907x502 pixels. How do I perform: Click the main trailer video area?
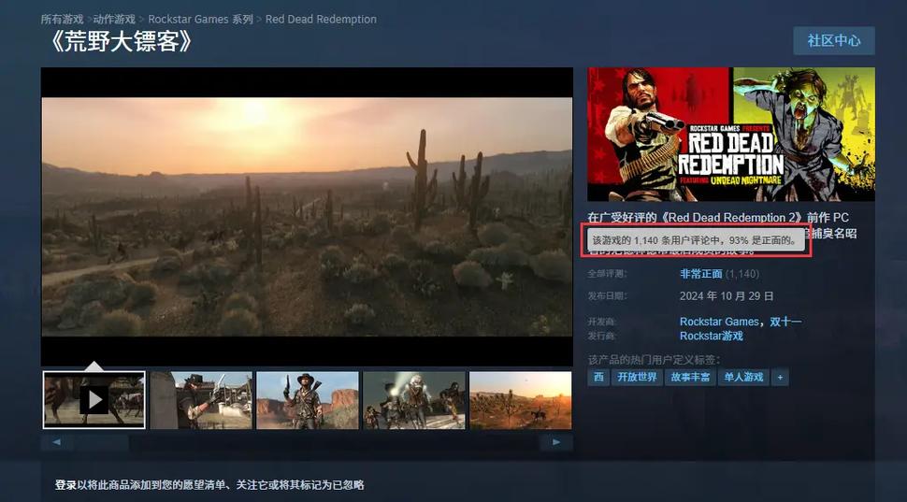click(x=307, y=216)
